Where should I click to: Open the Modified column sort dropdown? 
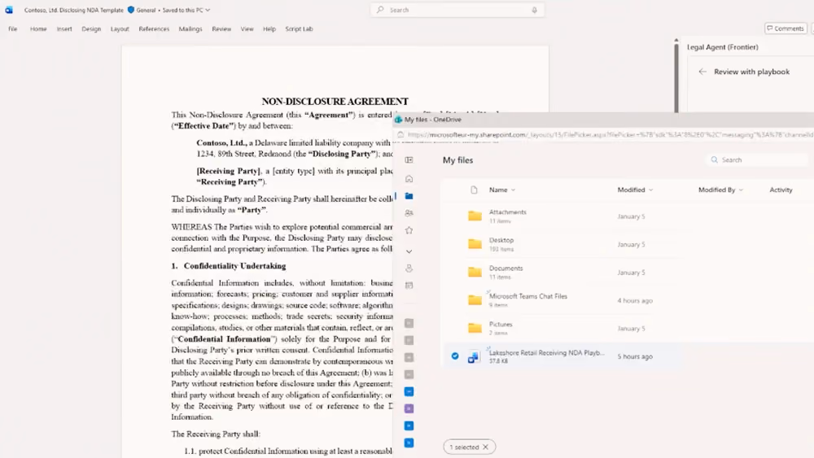[x=650, y=190]
